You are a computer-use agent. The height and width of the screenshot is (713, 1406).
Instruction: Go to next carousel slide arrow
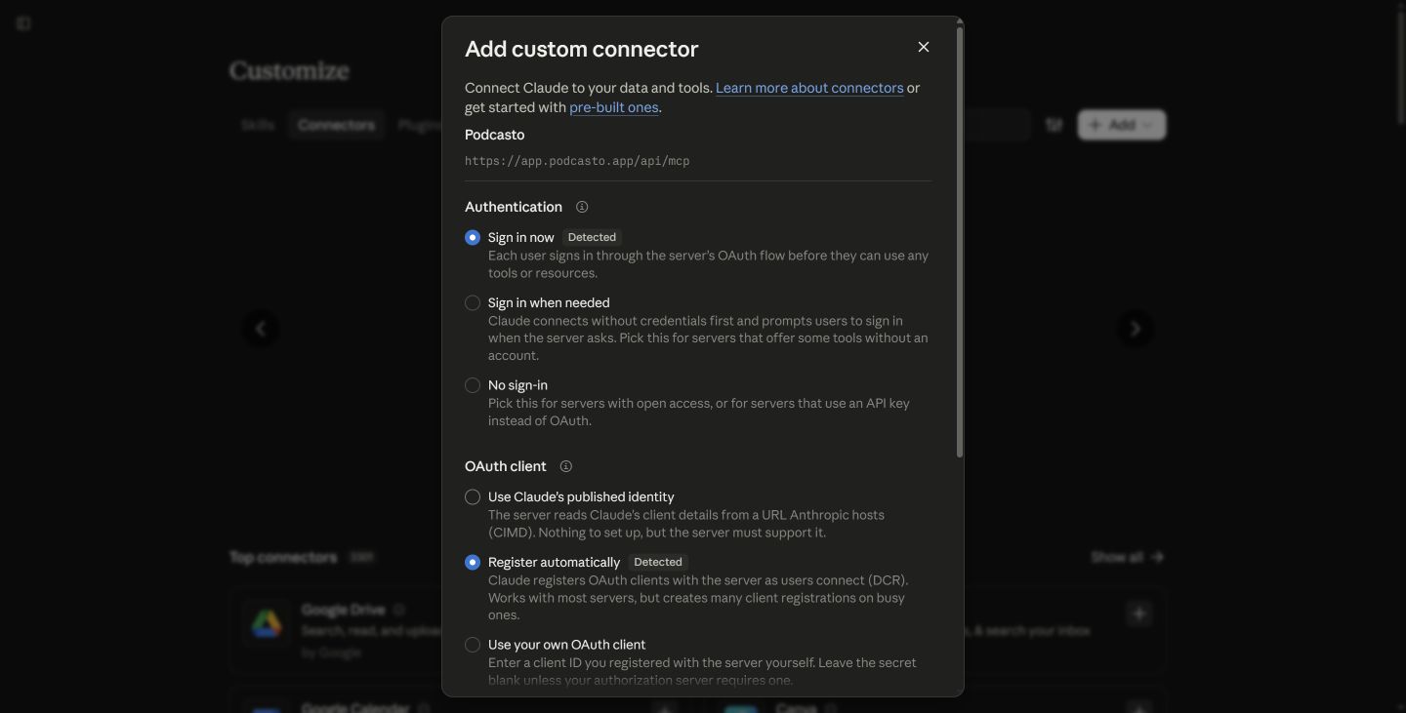tap(1135, 329)
